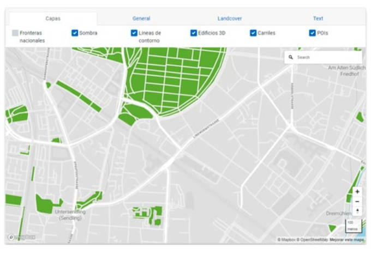Go to the Text tab
This screenshot has width=371, height=254.
tap(318, 19)
